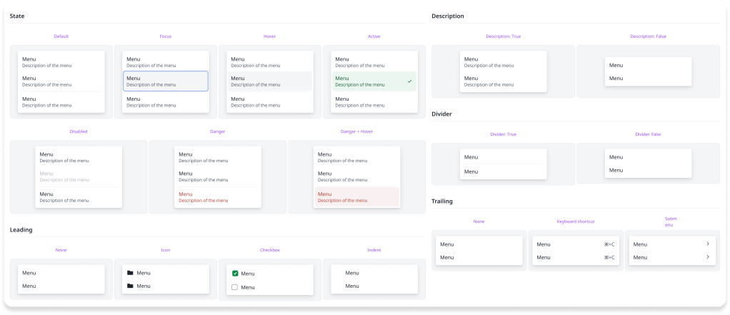Screen dimensions: 730x315
Task: Expand the second submenu chevron arrow
Action: coord(707,257)
